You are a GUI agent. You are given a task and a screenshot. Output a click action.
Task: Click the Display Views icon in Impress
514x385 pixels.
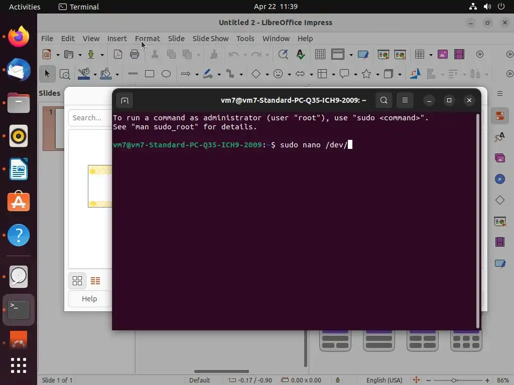(338, 54)
